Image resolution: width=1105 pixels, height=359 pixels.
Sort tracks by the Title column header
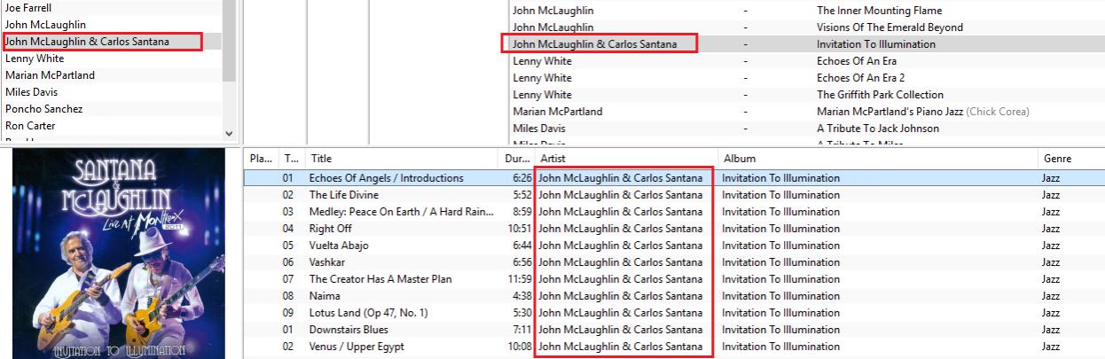click(321, 159)
